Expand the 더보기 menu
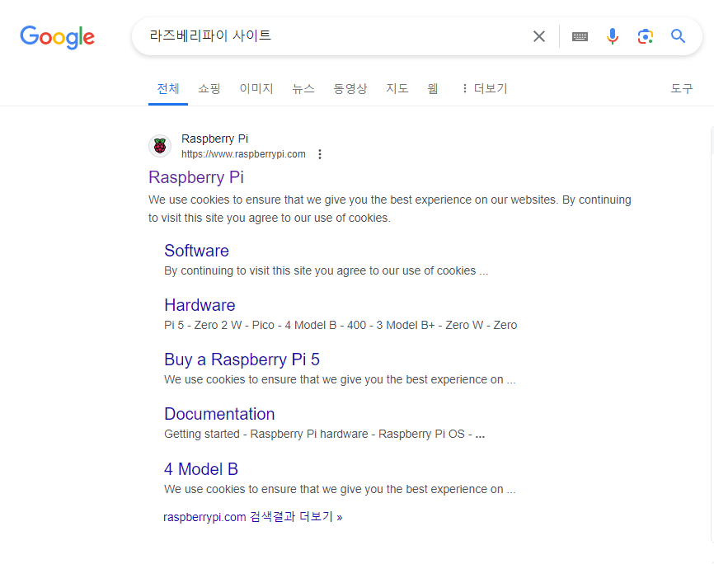The image size is (714, 564). pyautogui.click(x=485, y=88)
